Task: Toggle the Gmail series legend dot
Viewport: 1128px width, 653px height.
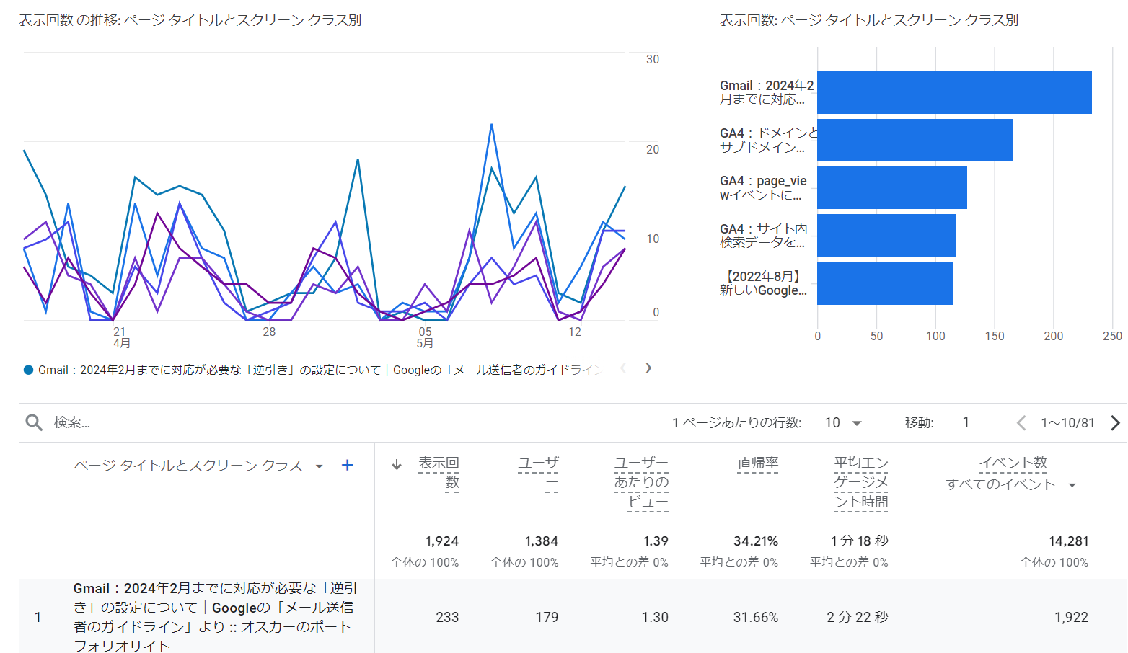Action: tap(29, 370)
